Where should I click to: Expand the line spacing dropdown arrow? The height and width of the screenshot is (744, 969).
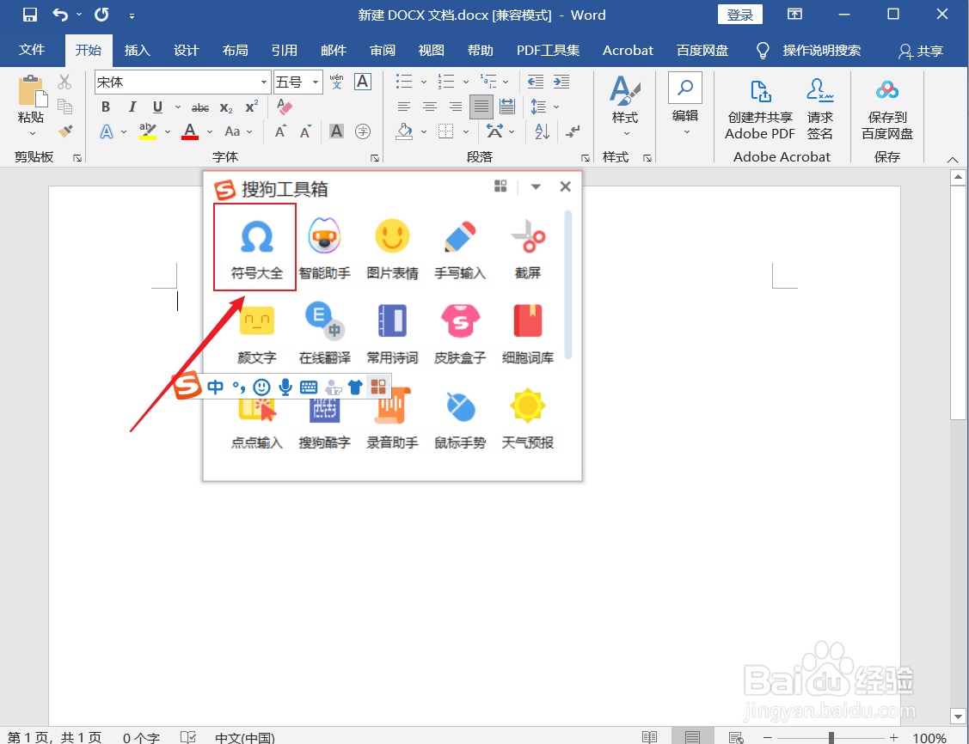click(x=556, y=107)
